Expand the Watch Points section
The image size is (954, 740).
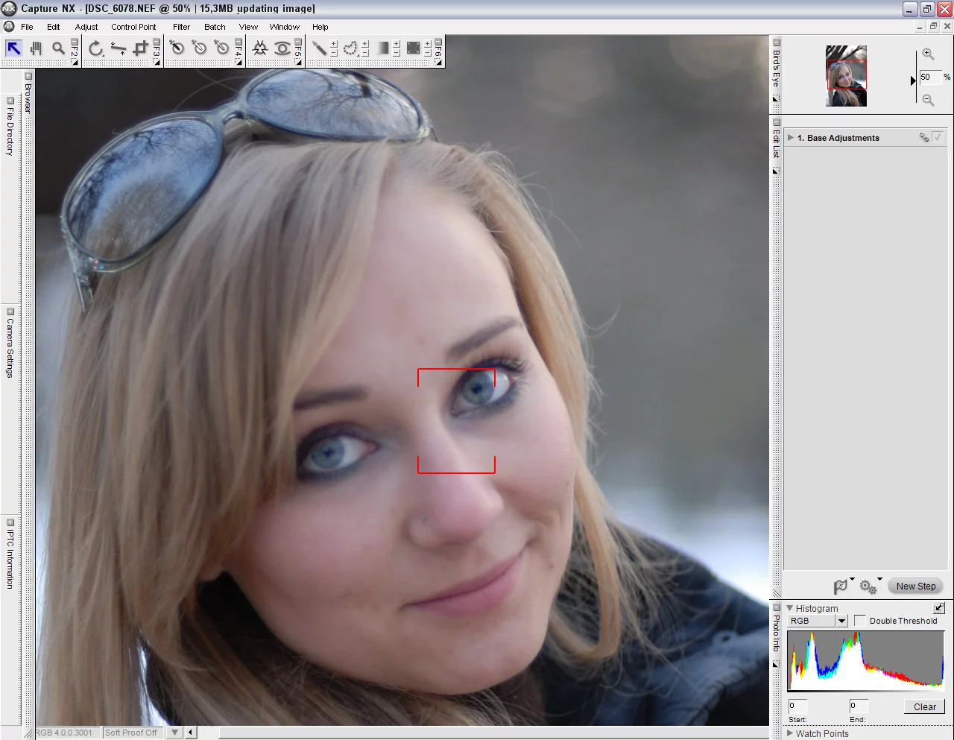click(790, 733)
